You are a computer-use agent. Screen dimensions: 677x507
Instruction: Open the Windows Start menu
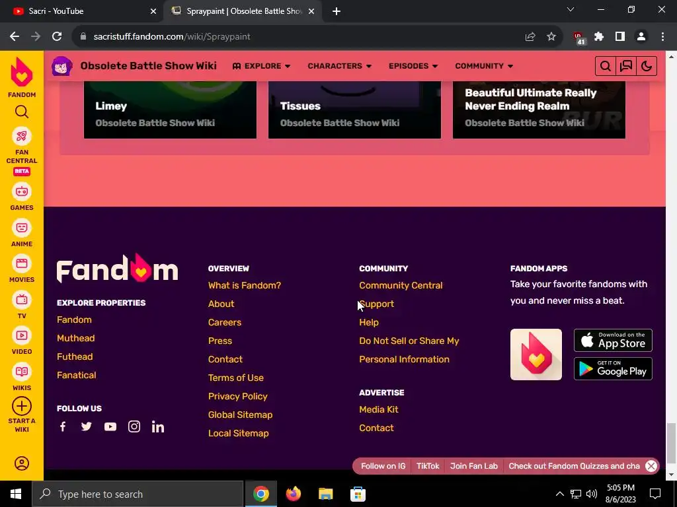point(16,494)
